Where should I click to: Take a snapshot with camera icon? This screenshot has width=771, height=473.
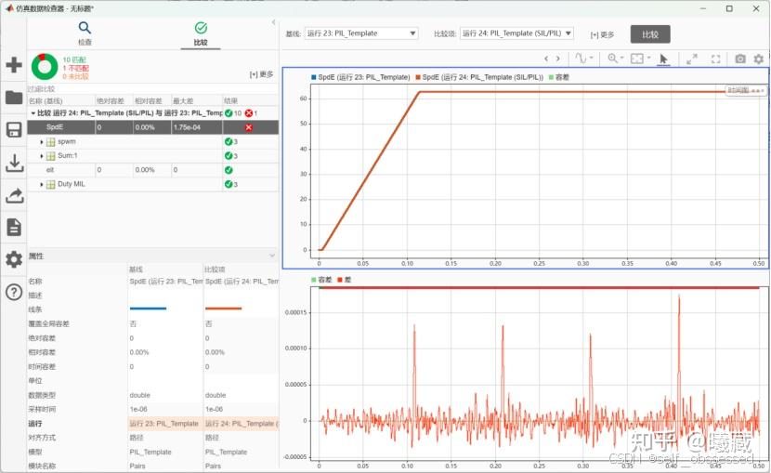pyautogui.click(x=740, y=59)
